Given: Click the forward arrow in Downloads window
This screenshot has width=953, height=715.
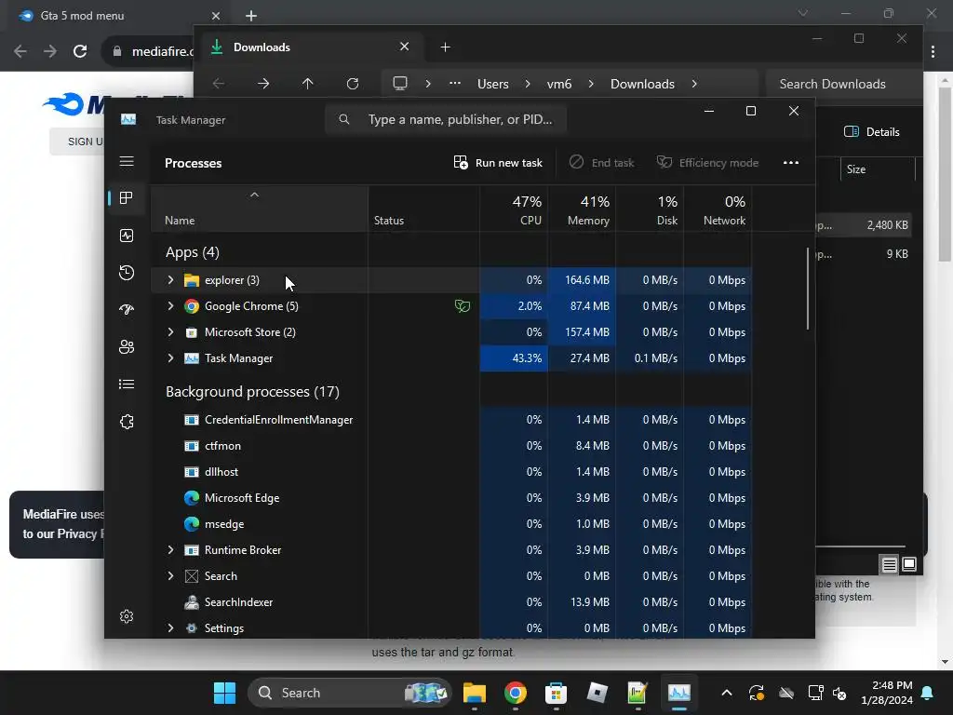Looking at the screenshot, I should (x=263, y=84).
